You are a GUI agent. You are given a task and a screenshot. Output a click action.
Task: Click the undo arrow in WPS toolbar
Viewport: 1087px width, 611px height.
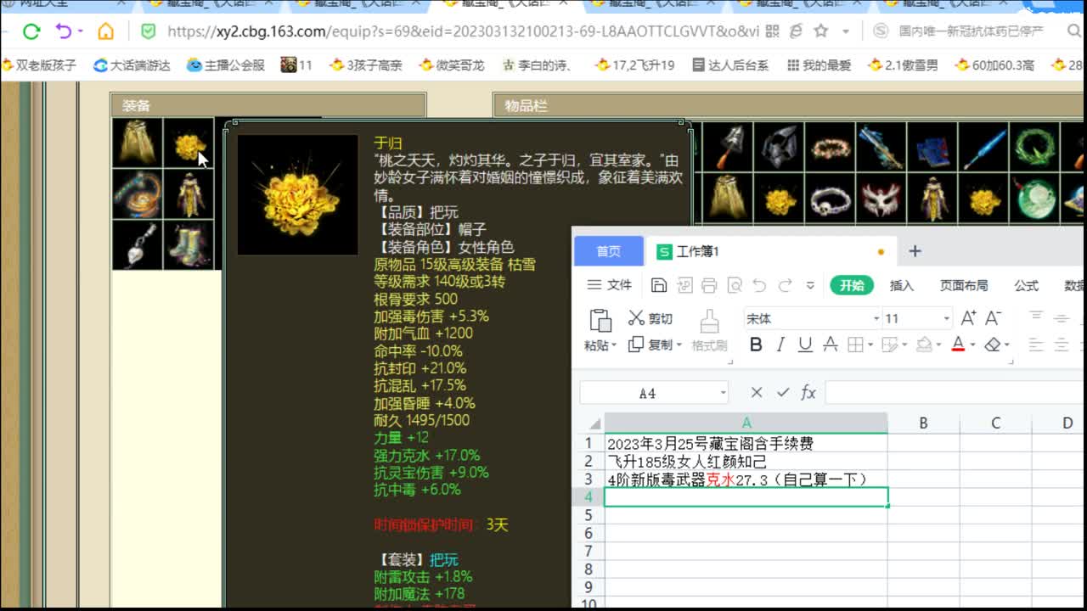759,285
